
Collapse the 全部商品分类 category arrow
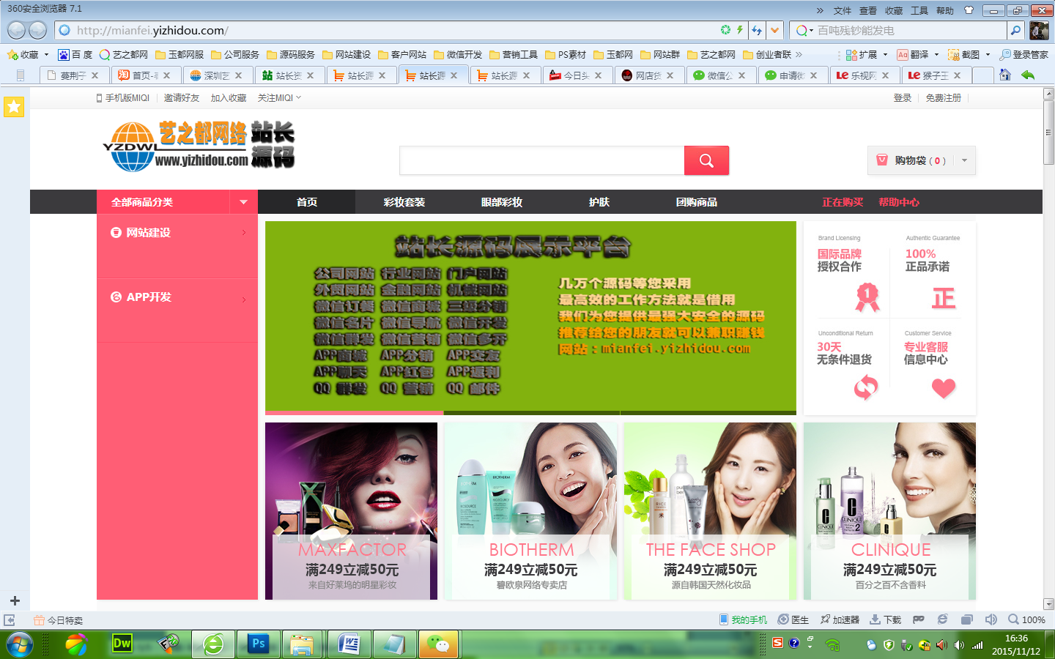click(243, 202)
